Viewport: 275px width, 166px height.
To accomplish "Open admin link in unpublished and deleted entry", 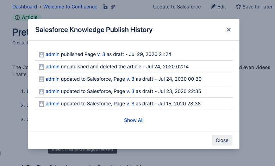I will click(x=52, y=67).
